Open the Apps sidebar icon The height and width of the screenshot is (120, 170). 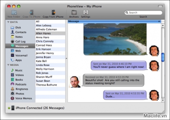coord(13,60)
